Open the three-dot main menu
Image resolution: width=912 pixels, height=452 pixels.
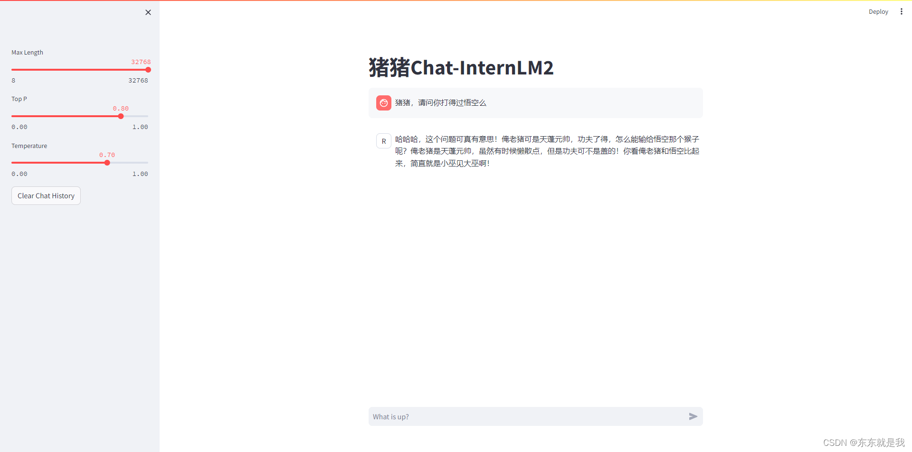tap(901, 11)
